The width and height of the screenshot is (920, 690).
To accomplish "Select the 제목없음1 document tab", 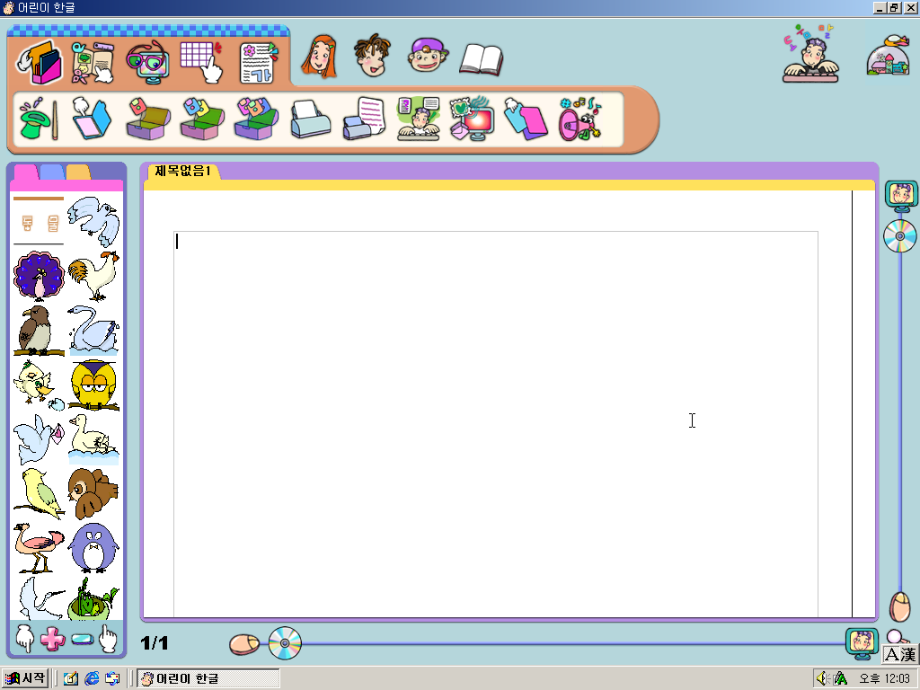I will click(182, 172).
